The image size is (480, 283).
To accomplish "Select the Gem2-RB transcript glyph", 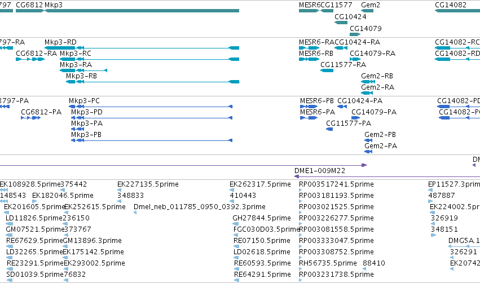I will point(368,82).
